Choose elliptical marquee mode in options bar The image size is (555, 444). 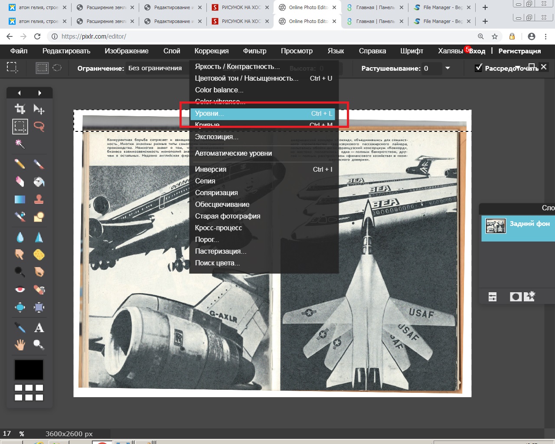coord(57,68)
